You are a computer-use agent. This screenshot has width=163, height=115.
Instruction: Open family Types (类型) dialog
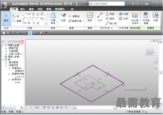pyautogui.click(x=156, y=17)
